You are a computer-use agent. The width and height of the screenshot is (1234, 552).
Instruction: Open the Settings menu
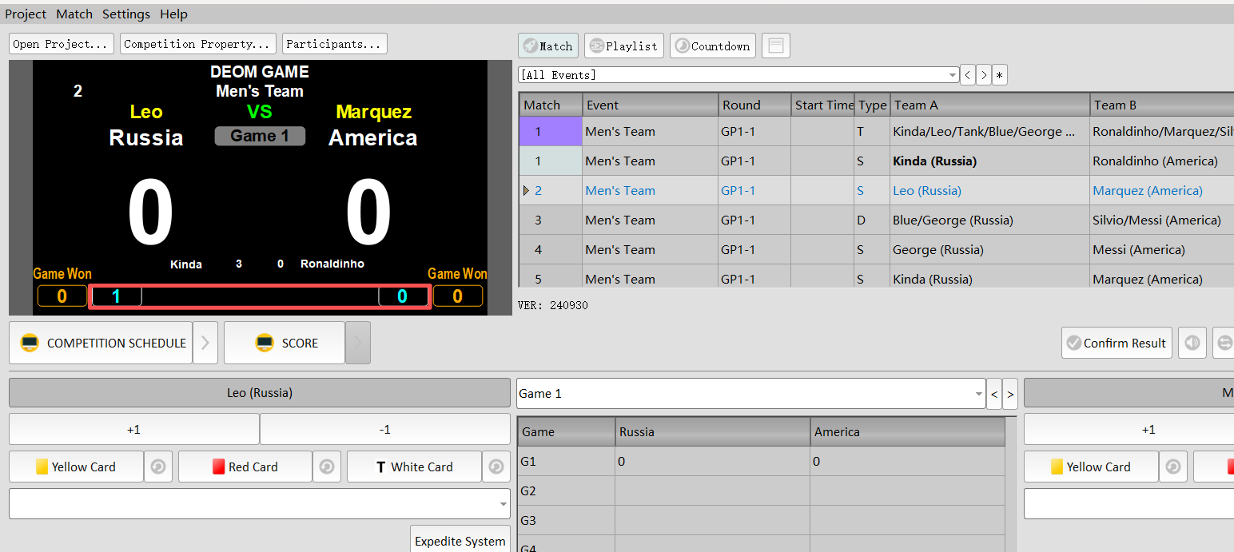125,14
